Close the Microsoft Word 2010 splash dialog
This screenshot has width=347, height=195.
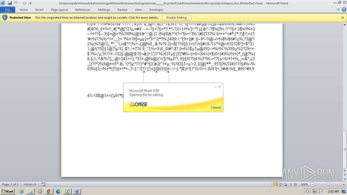point(220,86)
